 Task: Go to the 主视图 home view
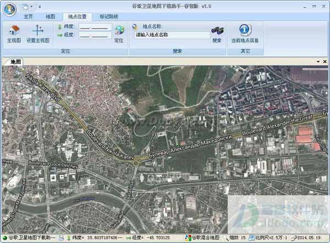pyautogui.click(x=14, y=33)
